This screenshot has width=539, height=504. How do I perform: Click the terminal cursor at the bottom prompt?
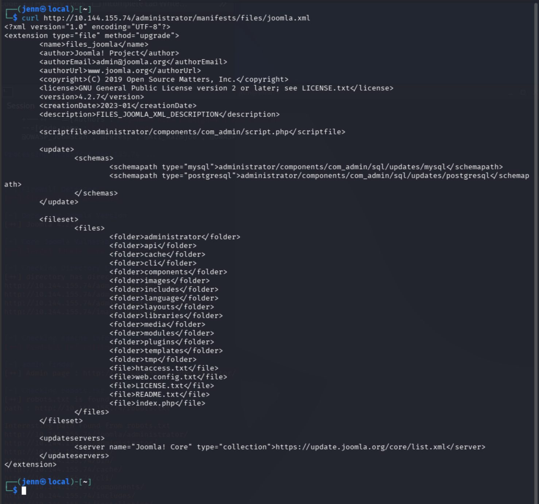(24, 491)
